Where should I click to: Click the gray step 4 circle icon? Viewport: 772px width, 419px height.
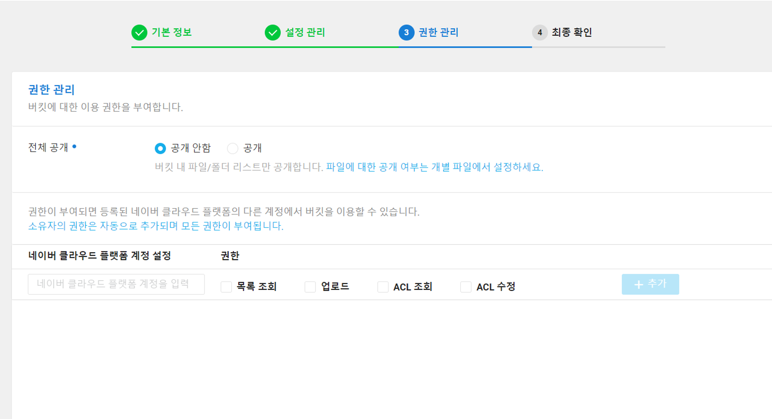[540, 33]
